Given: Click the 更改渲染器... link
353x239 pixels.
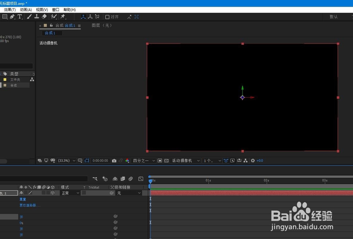Looking at the screenshot, I should click(x=30, y=205).
